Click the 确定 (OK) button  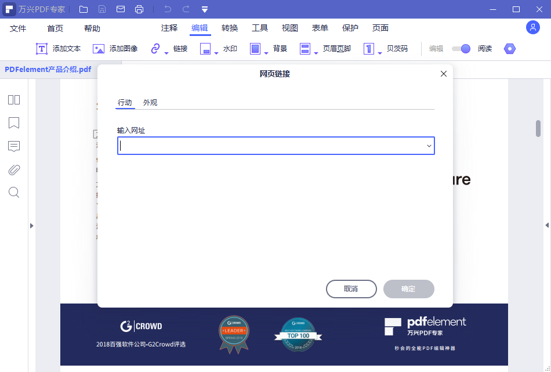pyautogui.click(x=408, y=288)
